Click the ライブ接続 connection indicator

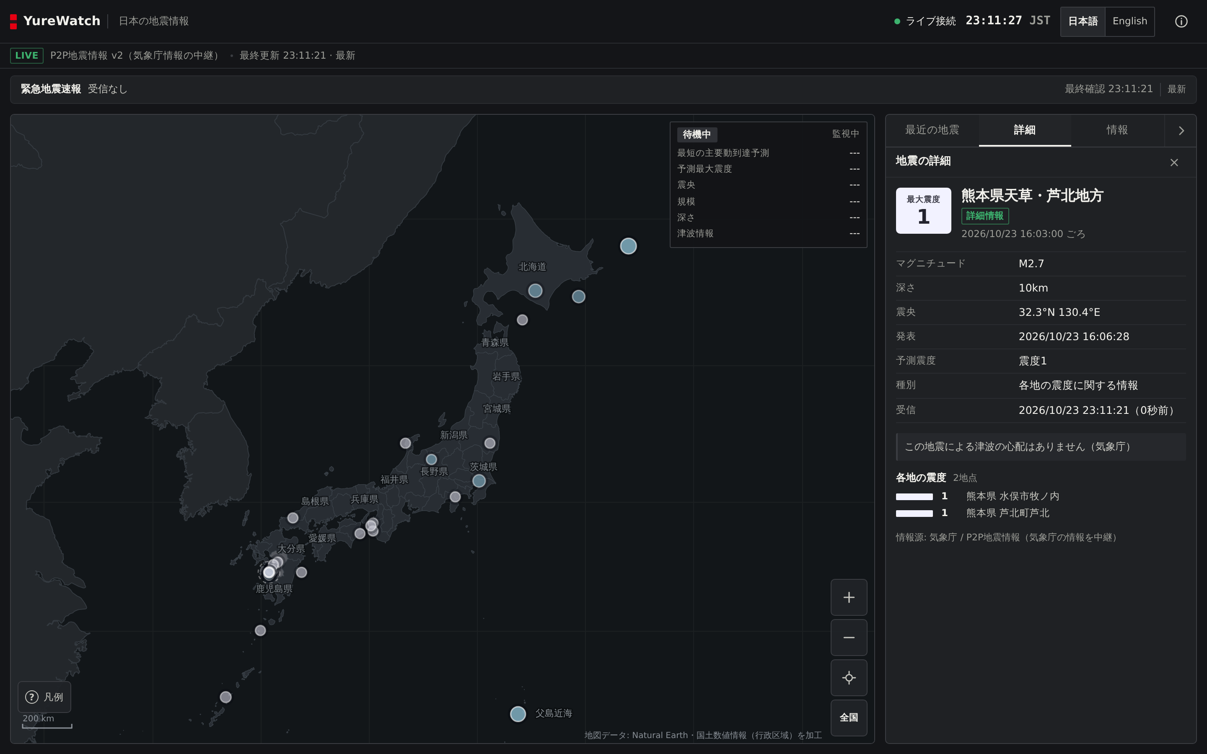click(x=925, y=21)
